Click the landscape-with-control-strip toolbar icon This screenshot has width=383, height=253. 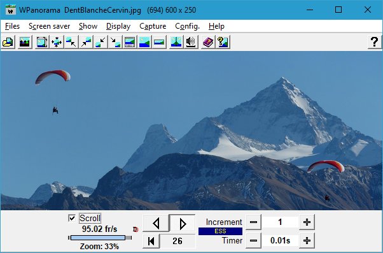tap(130, 42)
